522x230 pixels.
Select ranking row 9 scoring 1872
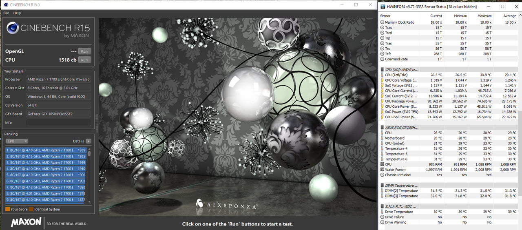coord(46,200)
